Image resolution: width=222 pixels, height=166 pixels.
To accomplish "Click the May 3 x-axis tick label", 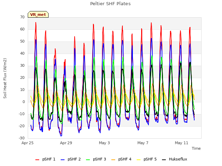I will point(104,143).
